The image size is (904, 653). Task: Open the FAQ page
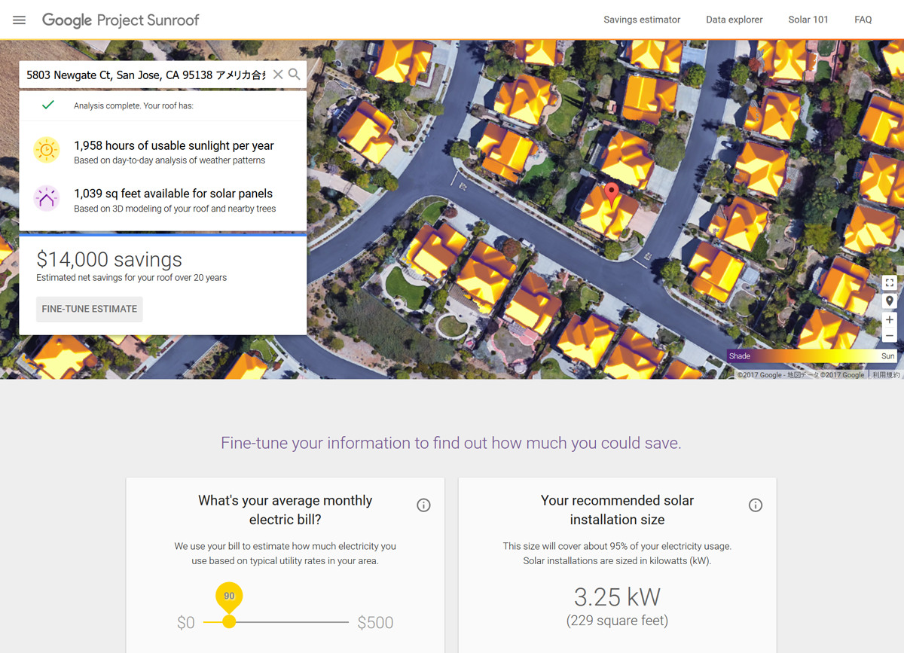point(863,20)
